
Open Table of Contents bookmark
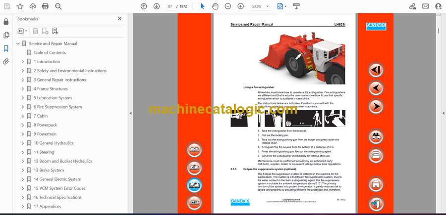click(x=50, y=52)
